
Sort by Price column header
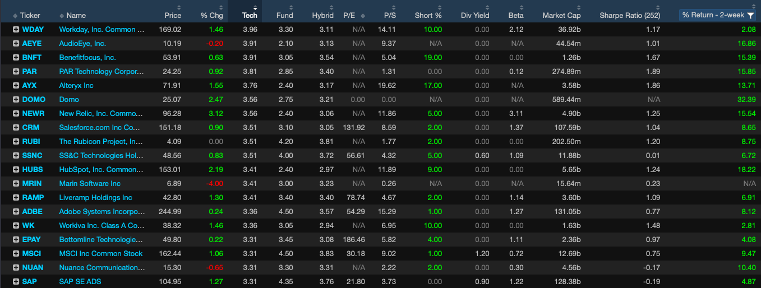[173, 15]
